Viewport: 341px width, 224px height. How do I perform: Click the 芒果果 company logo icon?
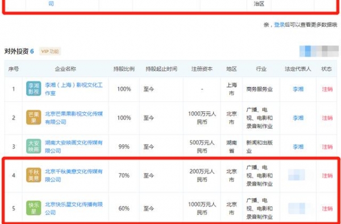click(34, 118)
